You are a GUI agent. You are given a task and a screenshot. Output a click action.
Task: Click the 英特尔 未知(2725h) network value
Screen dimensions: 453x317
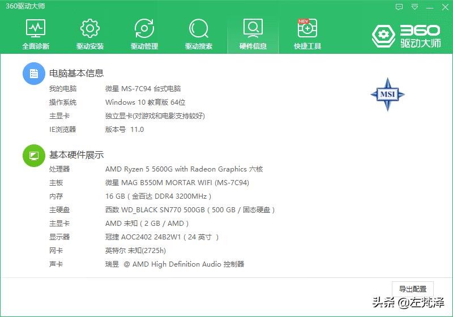point(135,251)
